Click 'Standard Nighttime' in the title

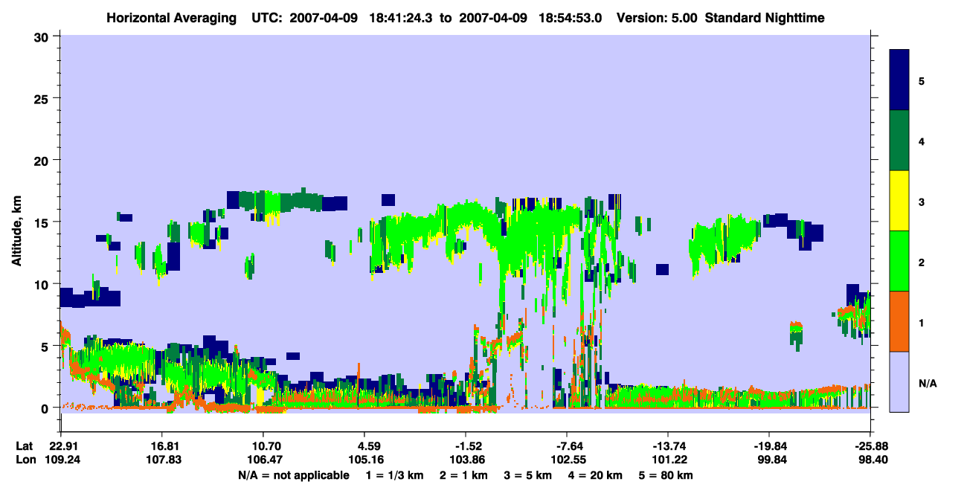(x=765, y=17)
